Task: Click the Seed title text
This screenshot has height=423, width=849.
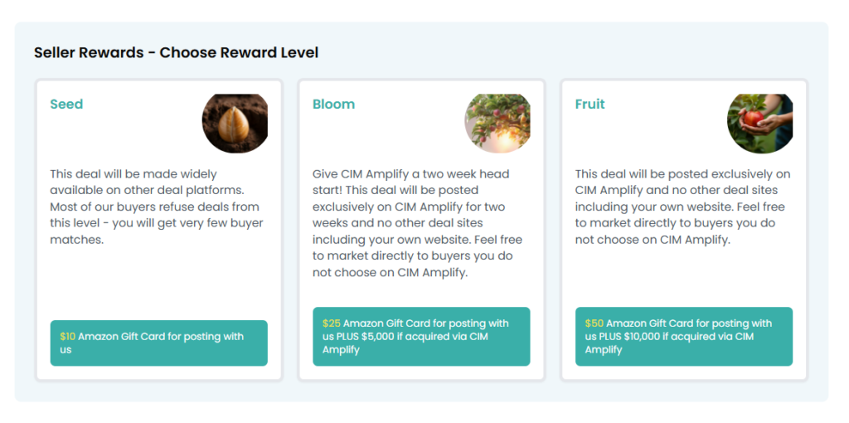Action: tap(66, 104)
